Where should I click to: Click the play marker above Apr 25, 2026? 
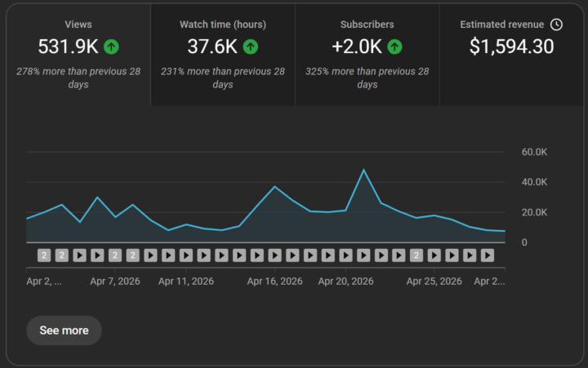(x=434, y=255)
